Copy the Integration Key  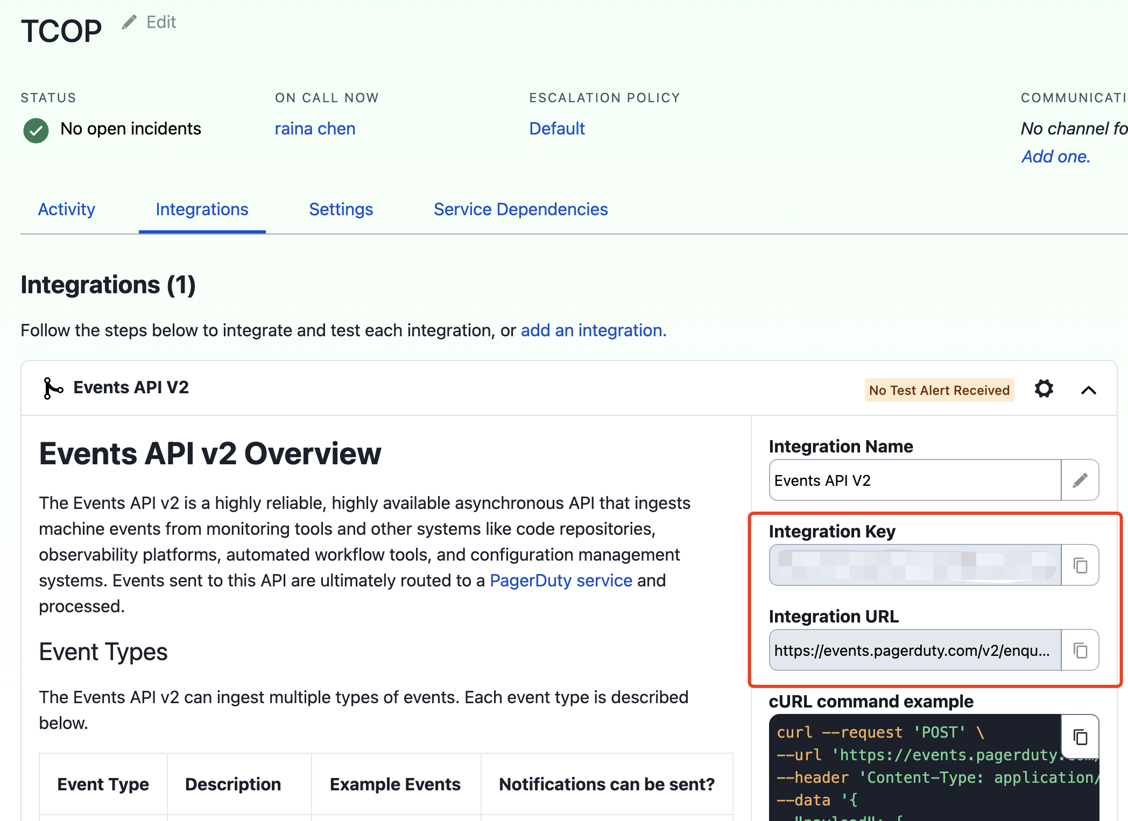(x=1080, y=565)
